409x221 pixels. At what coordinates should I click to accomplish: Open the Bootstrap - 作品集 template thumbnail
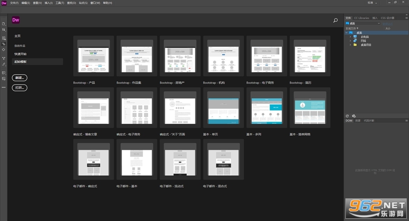tap(137, 56)
